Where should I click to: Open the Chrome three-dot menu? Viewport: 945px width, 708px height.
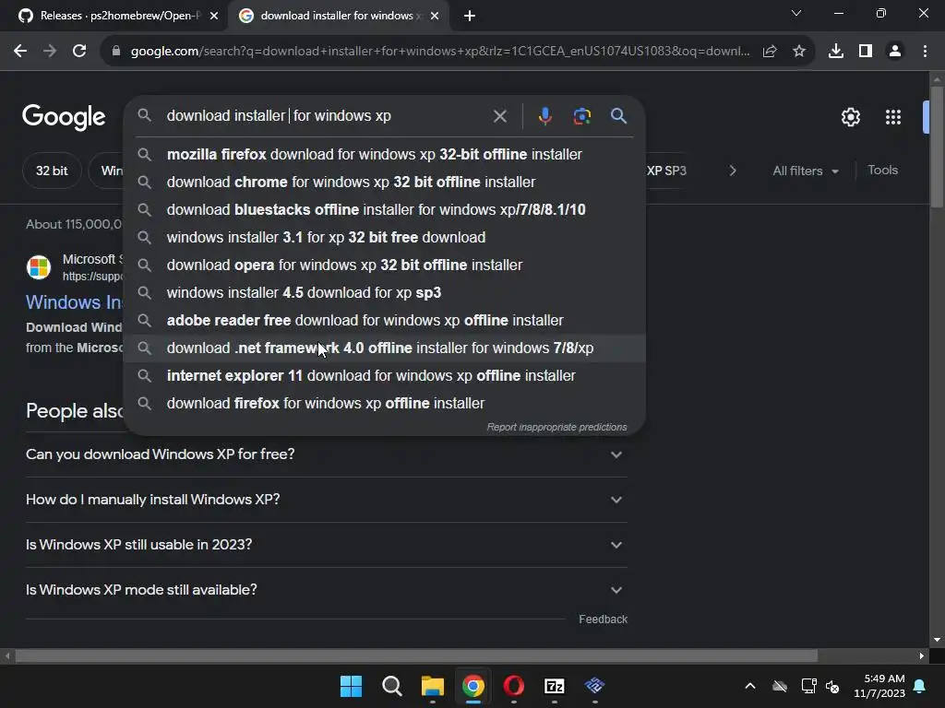(925, 52)
